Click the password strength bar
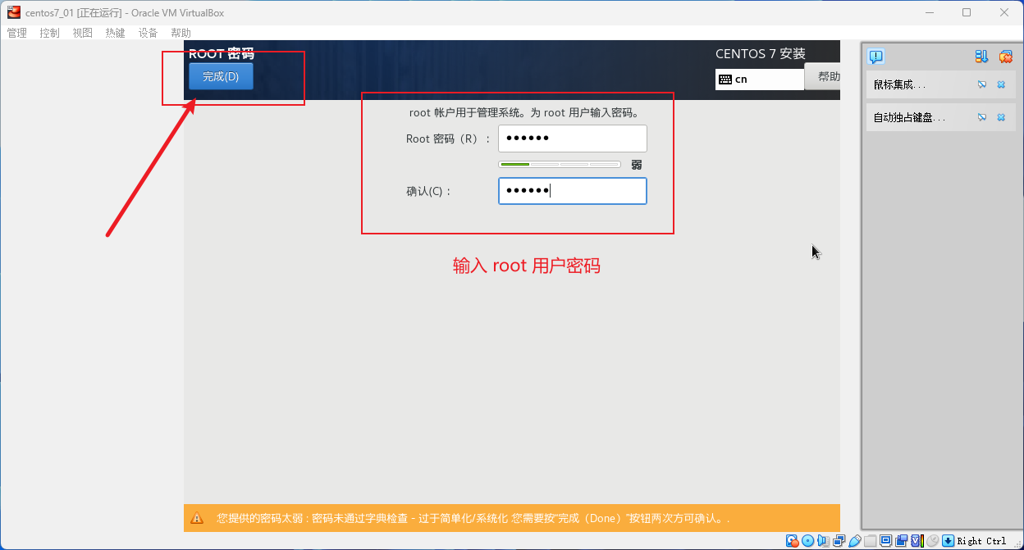The image size is (1024, 550). pyautogui.click(x=560, y=165)
